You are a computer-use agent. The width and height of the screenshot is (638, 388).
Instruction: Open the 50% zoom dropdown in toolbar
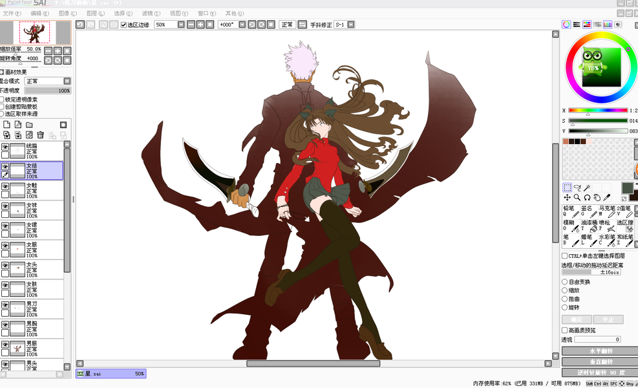tap(181, 25)
